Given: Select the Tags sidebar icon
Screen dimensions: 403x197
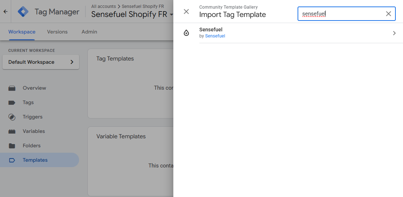Looking at the screenshot, I should [x=12, y=103].
